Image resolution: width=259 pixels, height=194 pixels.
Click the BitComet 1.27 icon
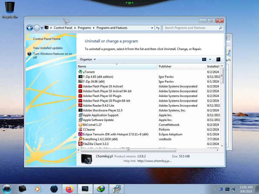tap(80, 125)
